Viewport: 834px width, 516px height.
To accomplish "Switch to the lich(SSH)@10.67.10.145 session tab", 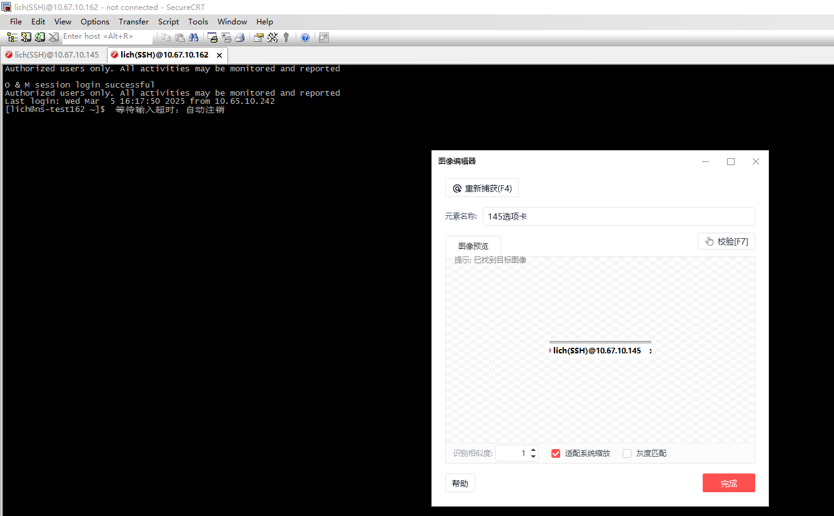I will [53, 55].
